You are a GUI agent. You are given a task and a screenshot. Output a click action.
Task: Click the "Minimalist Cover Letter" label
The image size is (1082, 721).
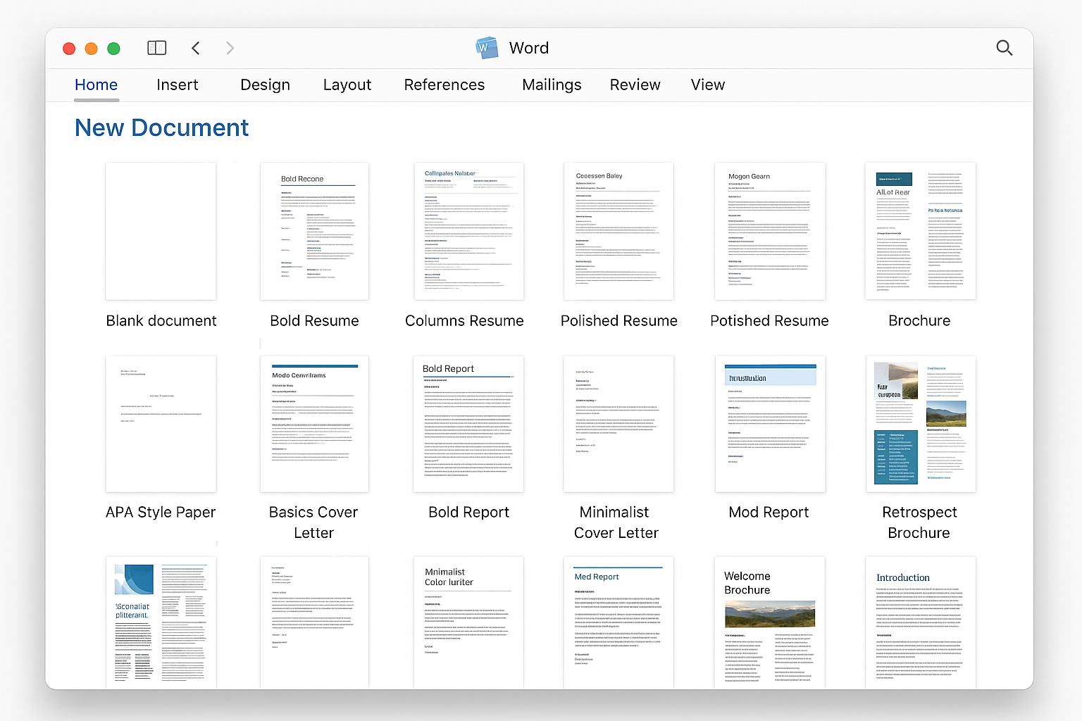point(616,522)
